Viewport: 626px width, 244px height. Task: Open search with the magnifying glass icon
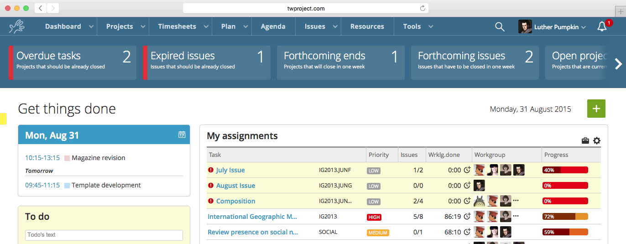500,27
